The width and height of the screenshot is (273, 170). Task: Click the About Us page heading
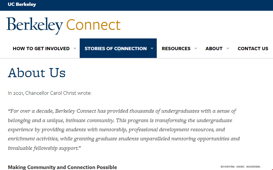(x=37, y=73)
